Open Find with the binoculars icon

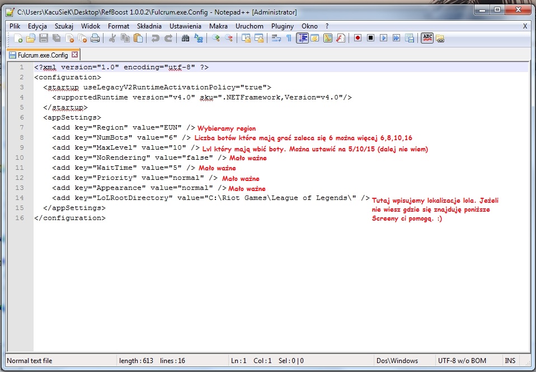coord(185,38)
